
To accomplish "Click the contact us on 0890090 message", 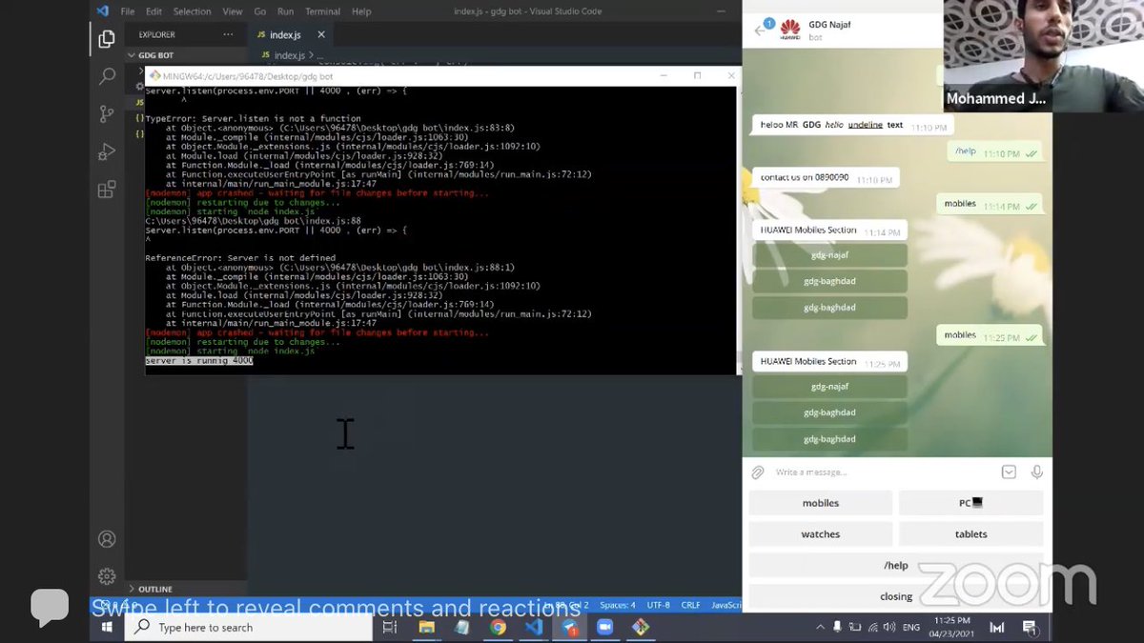I will [826, 178].
